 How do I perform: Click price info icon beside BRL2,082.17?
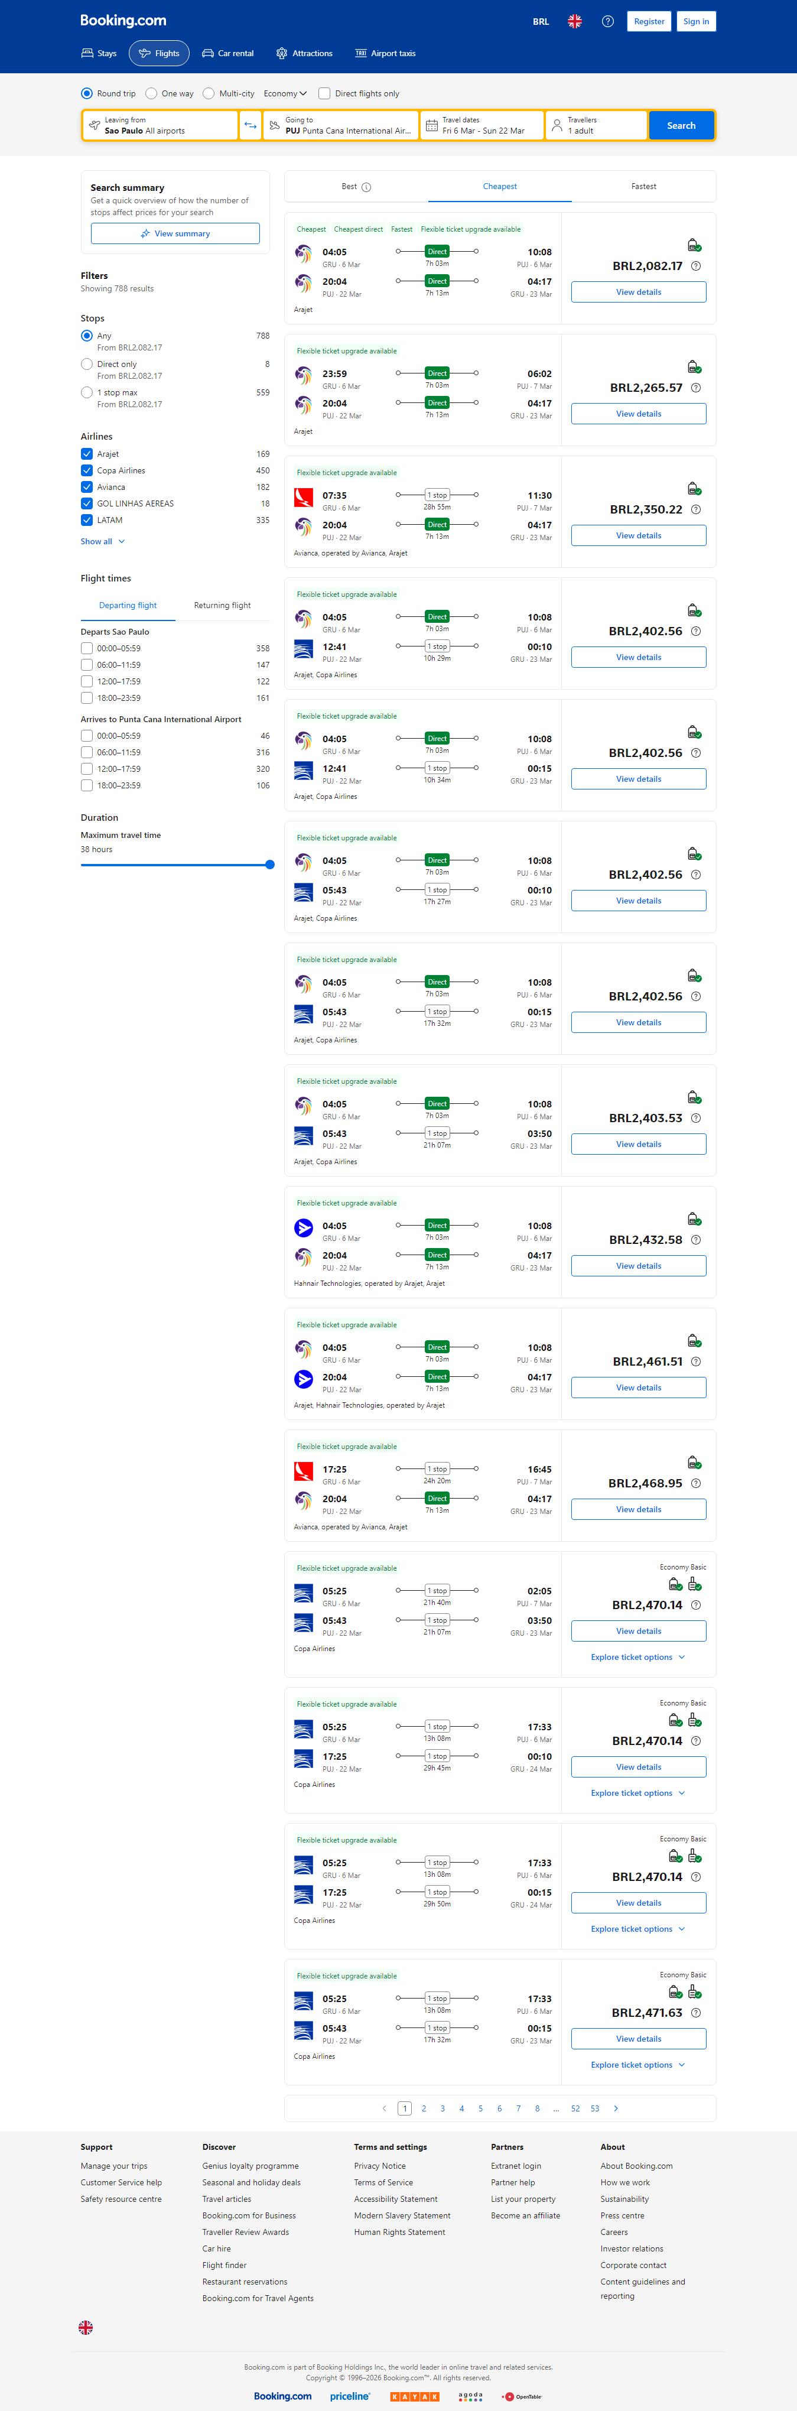[695, 267]
